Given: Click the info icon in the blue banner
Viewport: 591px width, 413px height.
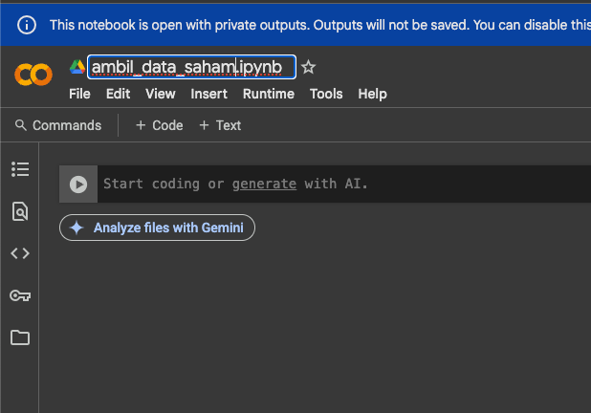Looking at the screenshot, I should (x=27, y=25).
